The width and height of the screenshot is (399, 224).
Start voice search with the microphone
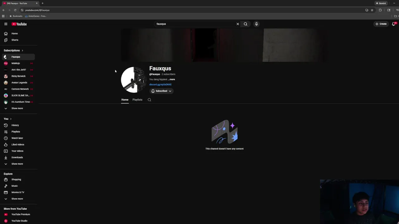pyautogui.click(x=257, y=24)
